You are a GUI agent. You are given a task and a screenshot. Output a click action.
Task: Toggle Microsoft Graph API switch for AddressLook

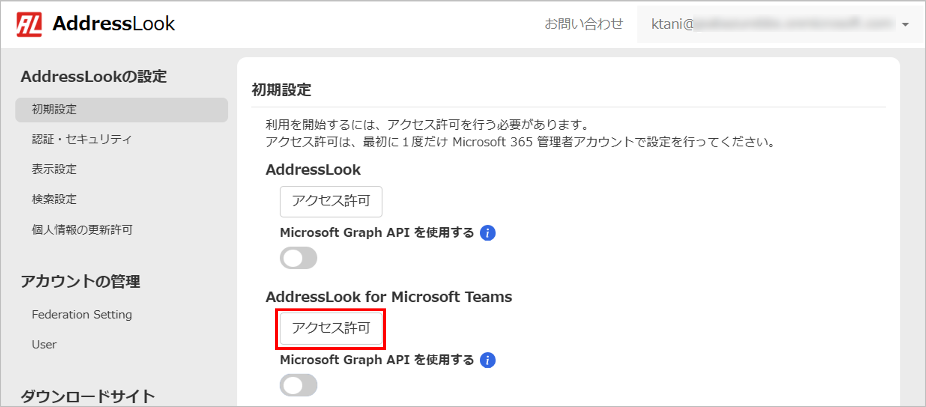(298, 258)
